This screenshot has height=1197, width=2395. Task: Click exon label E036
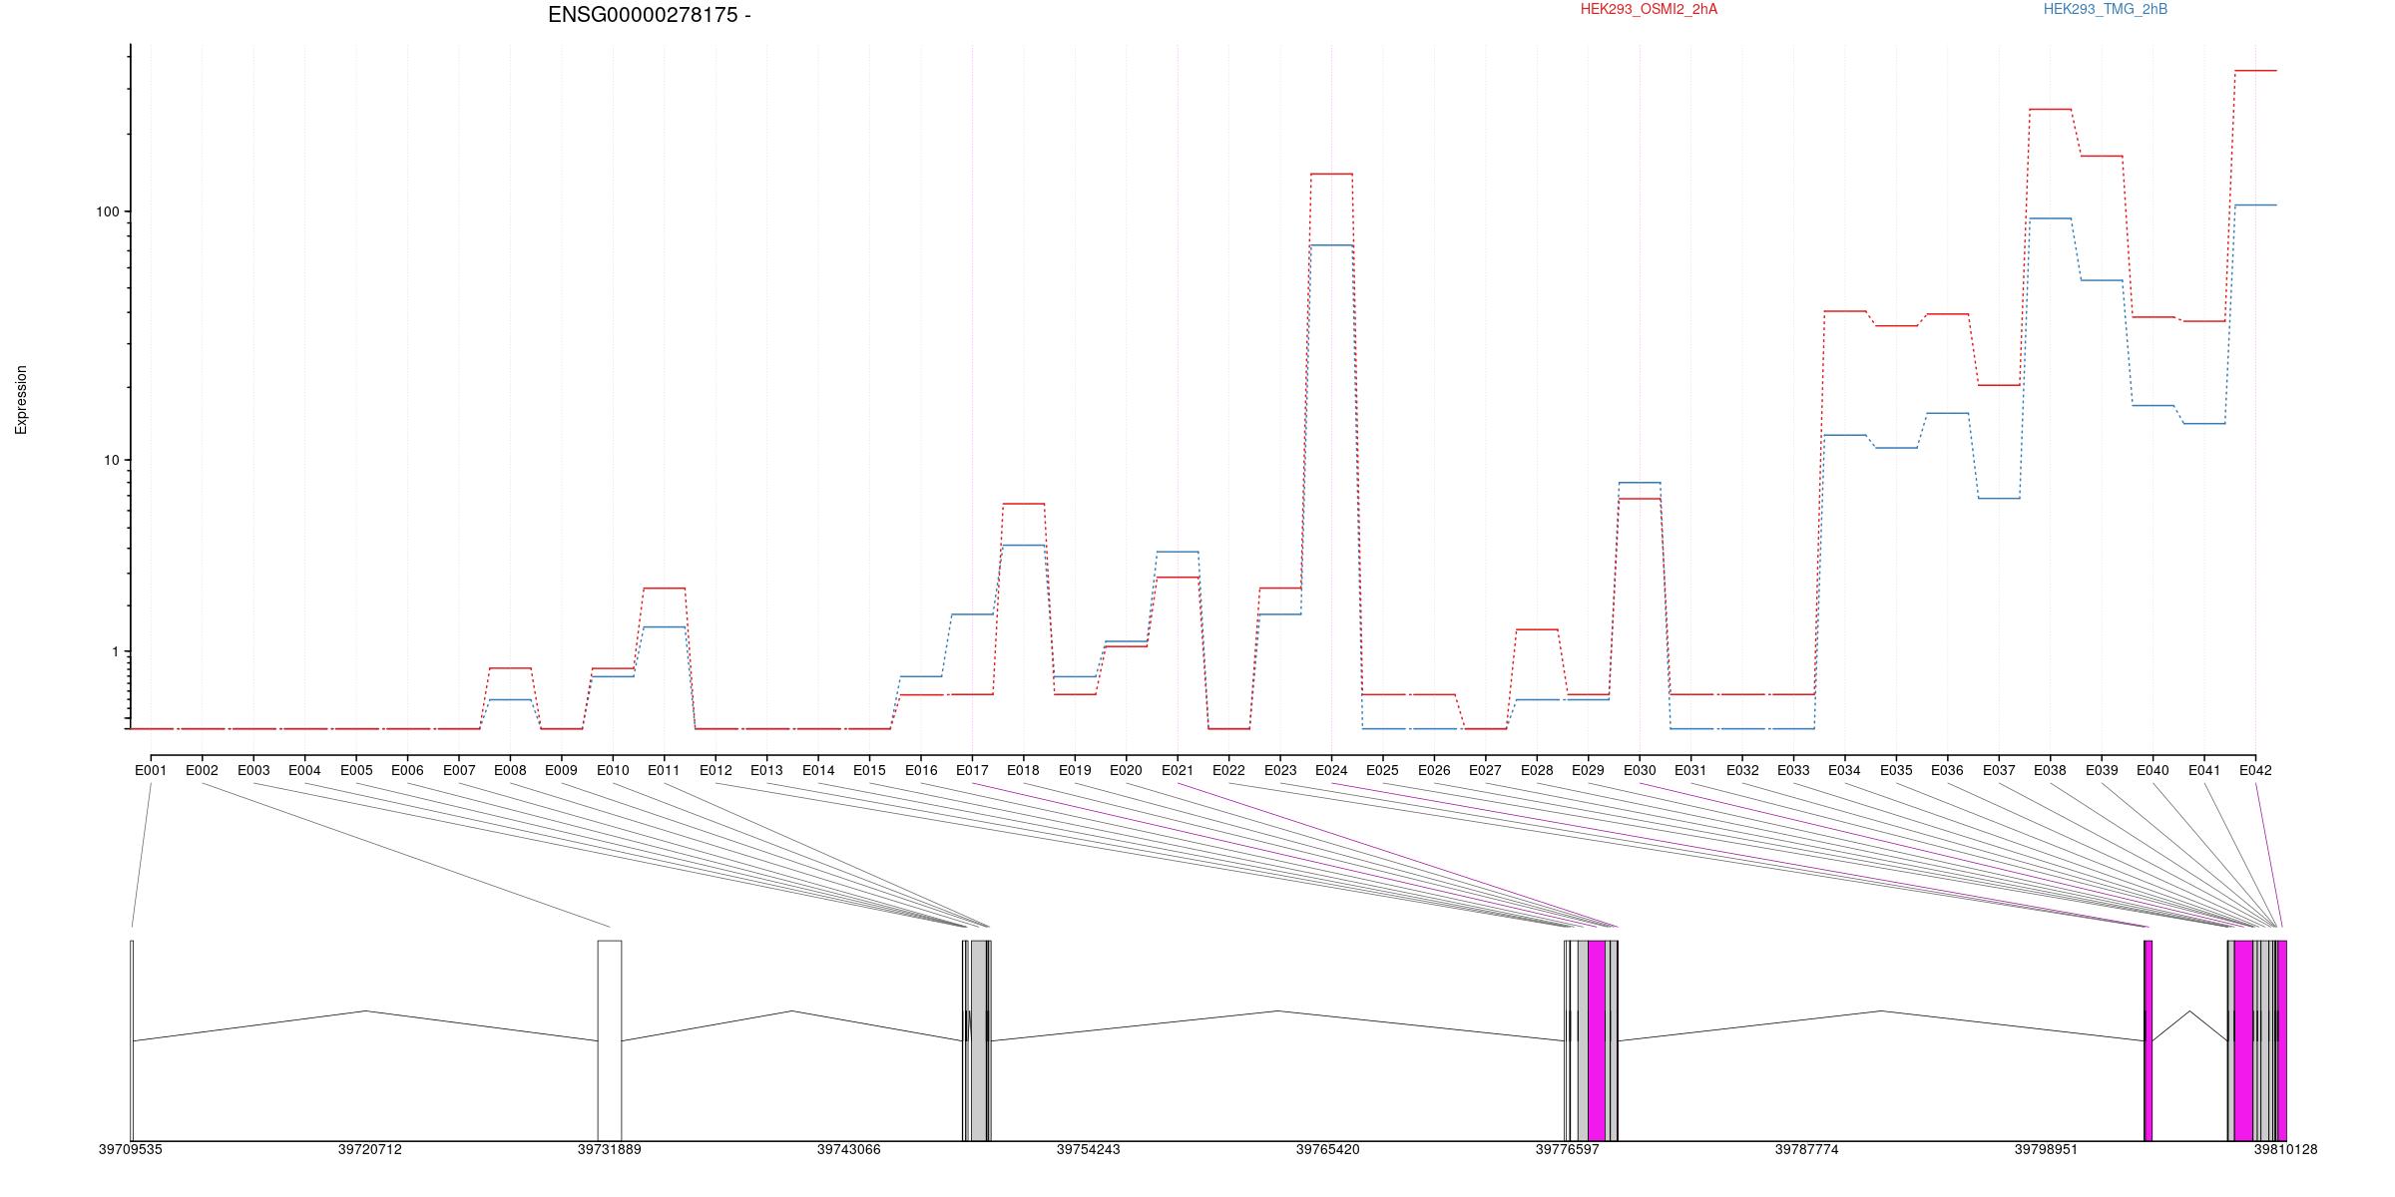(1947, 770)
